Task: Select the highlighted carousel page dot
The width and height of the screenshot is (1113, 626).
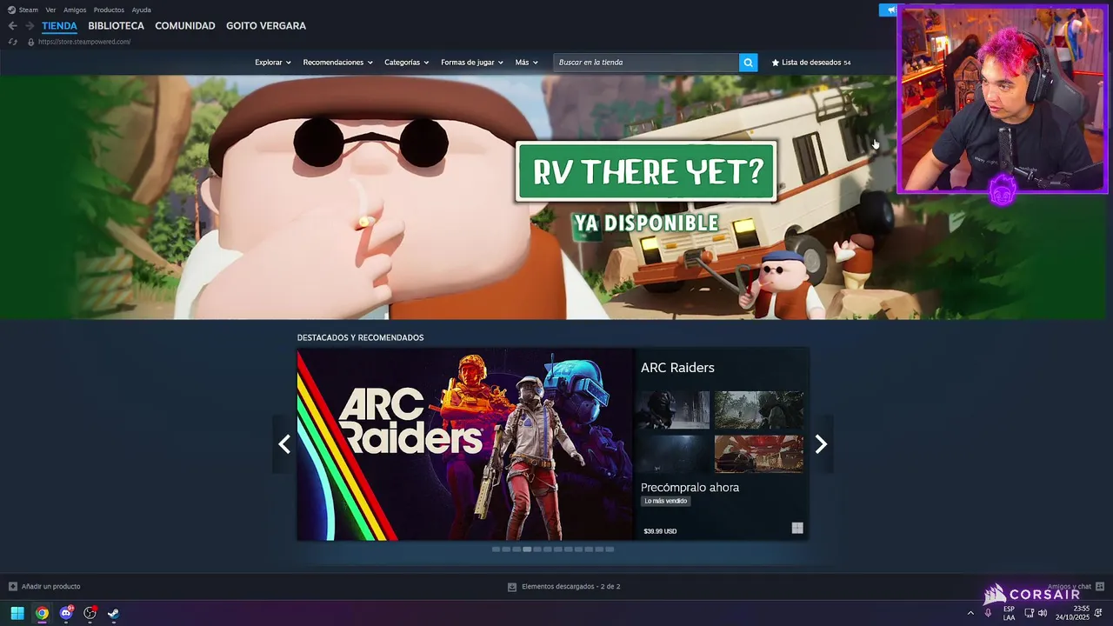Action: (527, 549)
